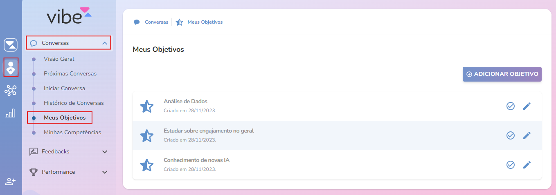Click creation date under Conhecimento de novas IA

190,169
